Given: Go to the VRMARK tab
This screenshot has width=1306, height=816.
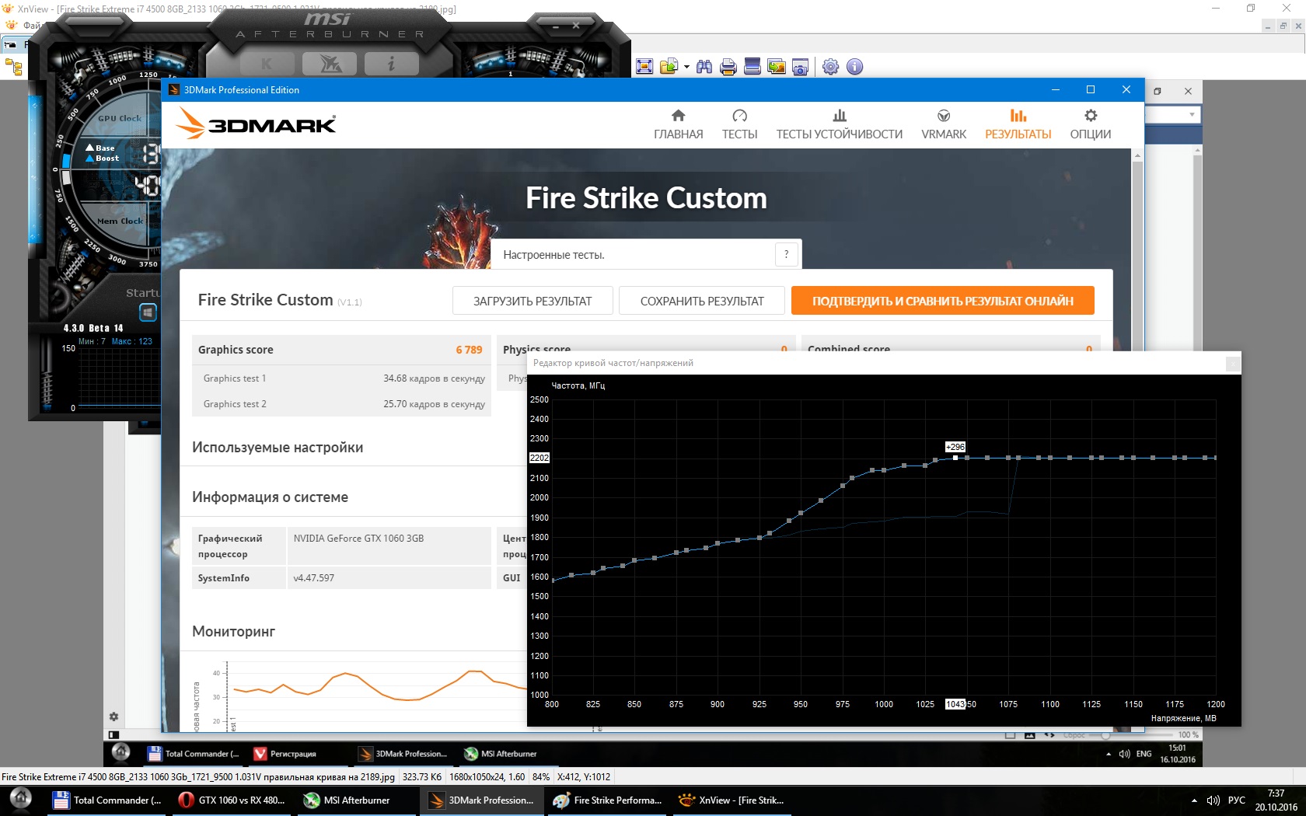Looking at the screenshot, I should coord(944,124).
